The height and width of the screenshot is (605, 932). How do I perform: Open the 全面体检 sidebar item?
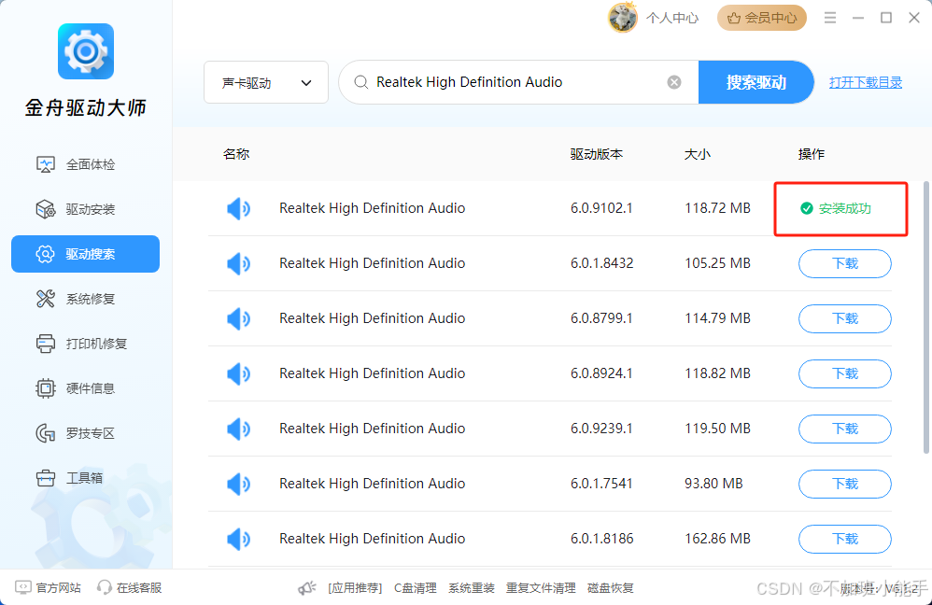tap(86, 164)
